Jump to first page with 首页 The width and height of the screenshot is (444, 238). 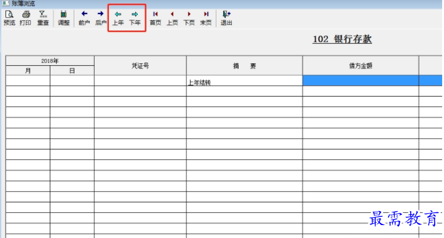pyautogui.click(x=155, y=18)
